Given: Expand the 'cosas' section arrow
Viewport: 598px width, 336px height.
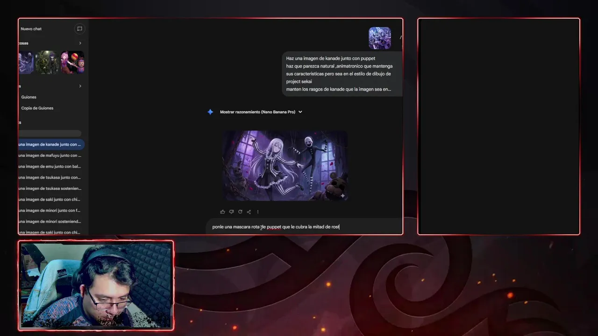Looking at the screenshot, I should point(80,43).
